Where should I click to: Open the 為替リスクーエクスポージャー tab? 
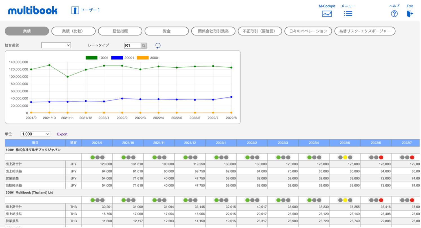click(365, 31)
